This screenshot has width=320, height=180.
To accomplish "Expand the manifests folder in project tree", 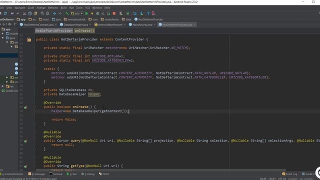I will (x=2, y=33).
